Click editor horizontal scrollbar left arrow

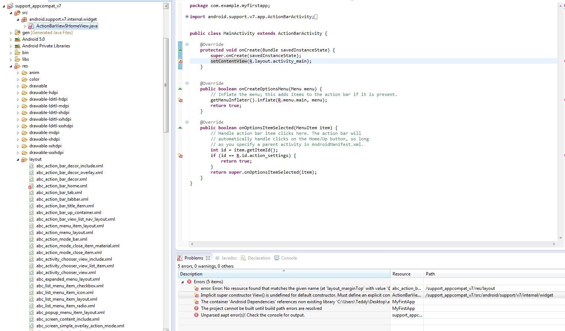pos(192,244)
